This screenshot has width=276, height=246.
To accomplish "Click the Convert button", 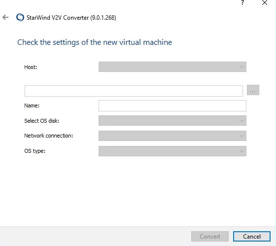I will click(210, 236).
